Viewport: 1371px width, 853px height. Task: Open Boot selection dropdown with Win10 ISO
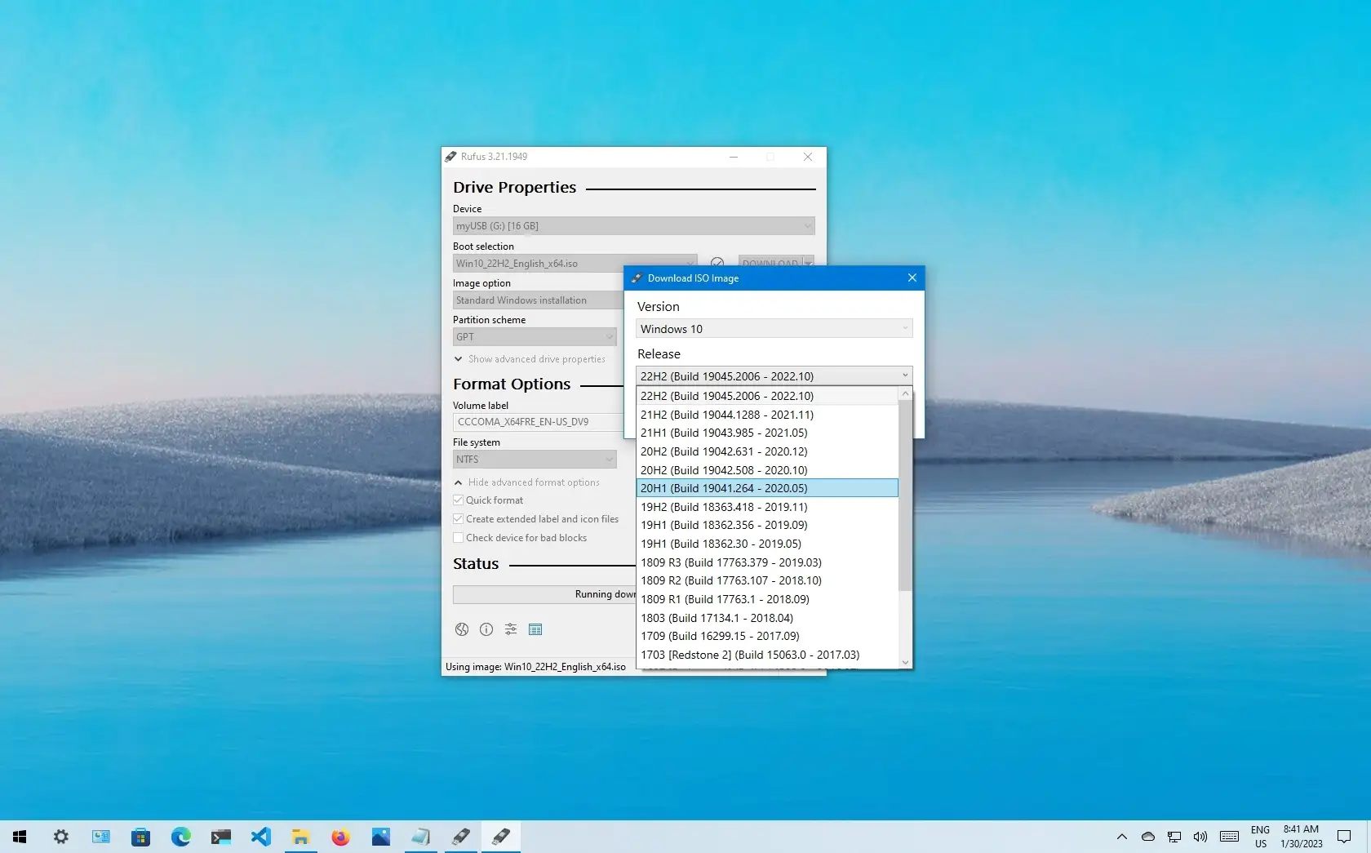pos(575,263)
